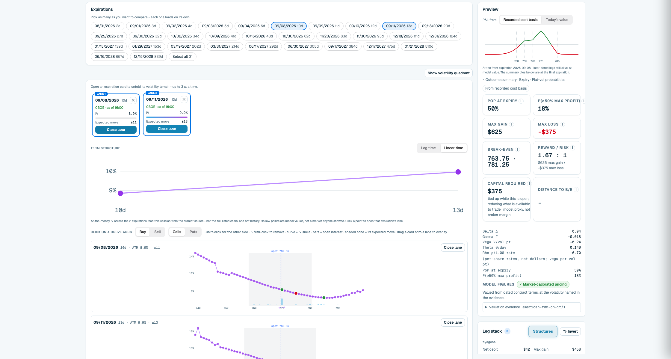Screen dimensions: 671x359
Task: Toggle the 12/17/2027 475d expiration chip
Action: coord(381,46)
